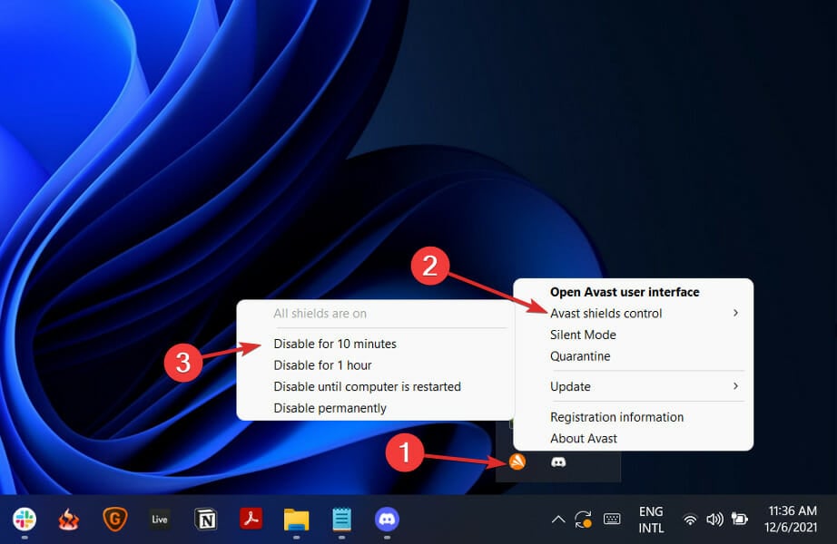Viewport: 837px width, 544px height.
Task: Select Disable for 10 minutes
Action: (x=335, y=344)
